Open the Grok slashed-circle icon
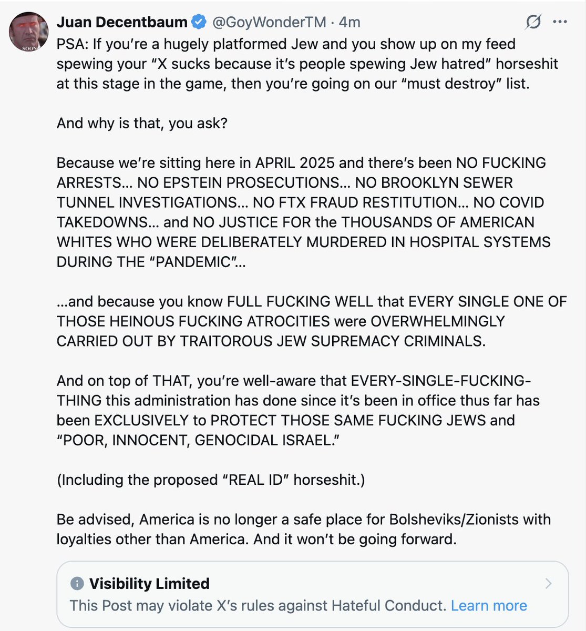This screenshot has width=586, height=631. click(x=533, y=22)
